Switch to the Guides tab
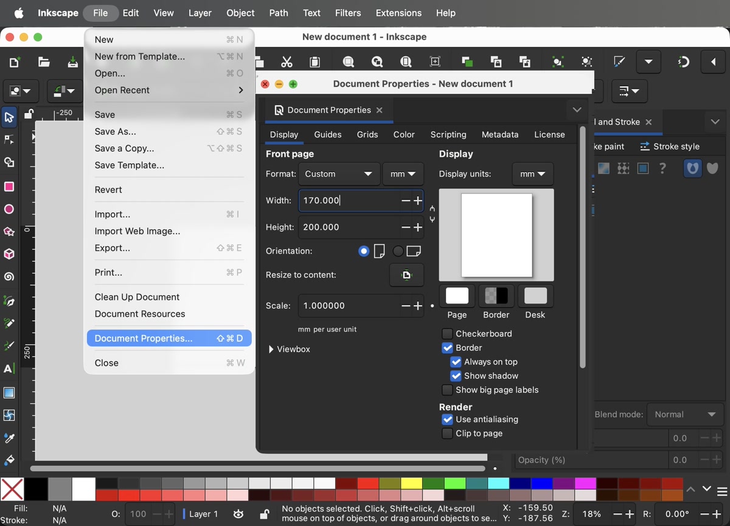Viewport: 730px width, 526px height. (327, 134)
